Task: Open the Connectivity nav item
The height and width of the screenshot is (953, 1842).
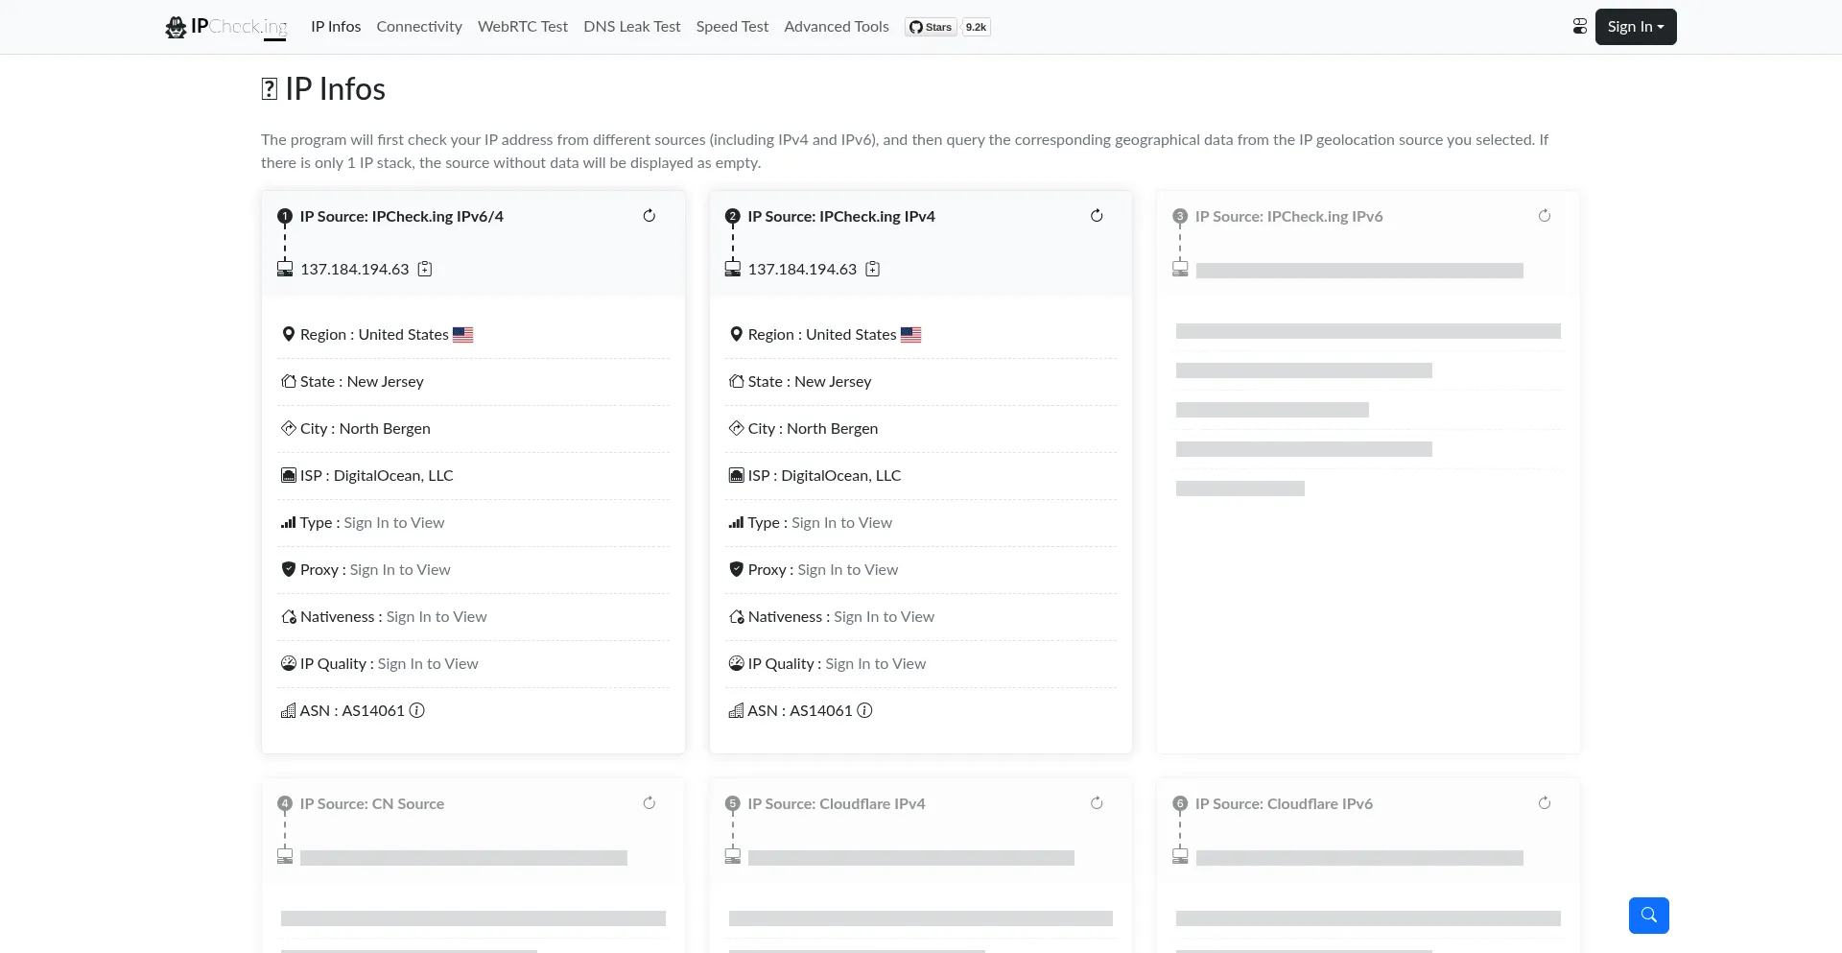Action: pos(419,27)
